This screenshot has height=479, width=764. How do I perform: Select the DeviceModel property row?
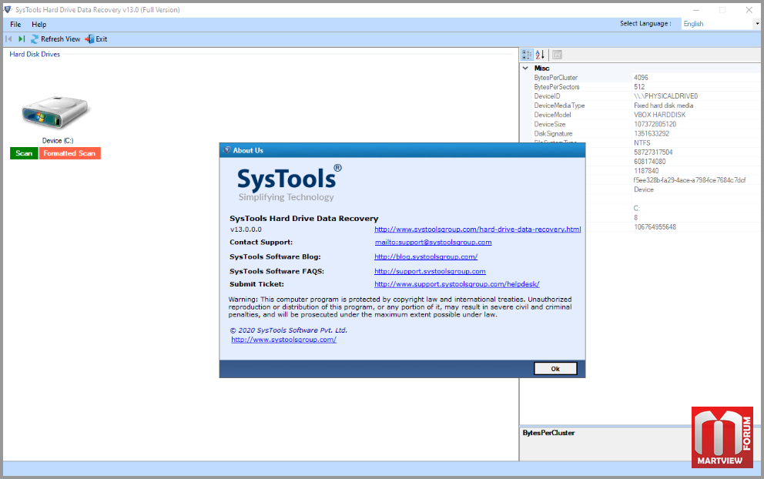(x=641, y=115)
